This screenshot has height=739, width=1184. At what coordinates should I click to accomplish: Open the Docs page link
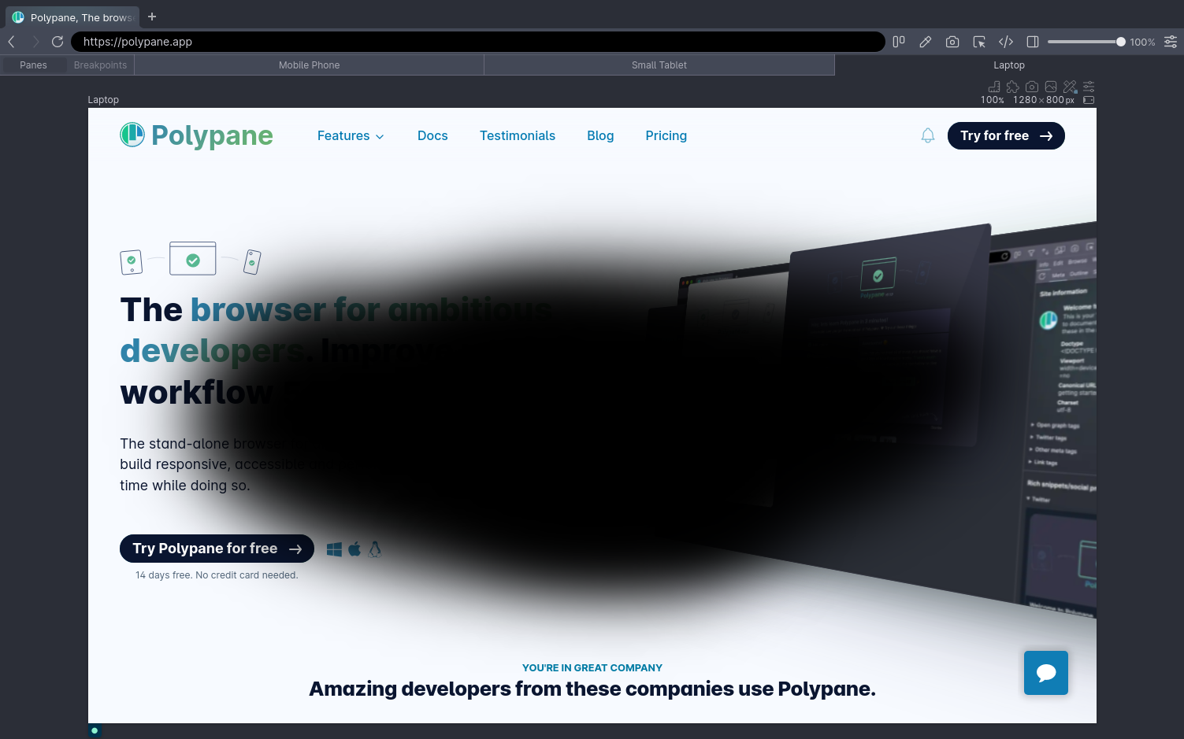click(x=432, y=135)
